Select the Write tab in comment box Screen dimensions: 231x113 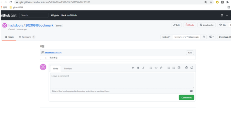coord(56,69)
